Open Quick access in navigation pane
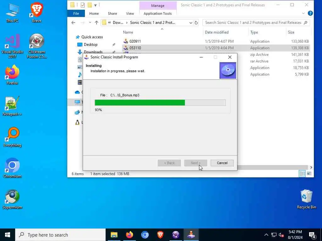The image size is (322, 241). (x=92, y=37)
